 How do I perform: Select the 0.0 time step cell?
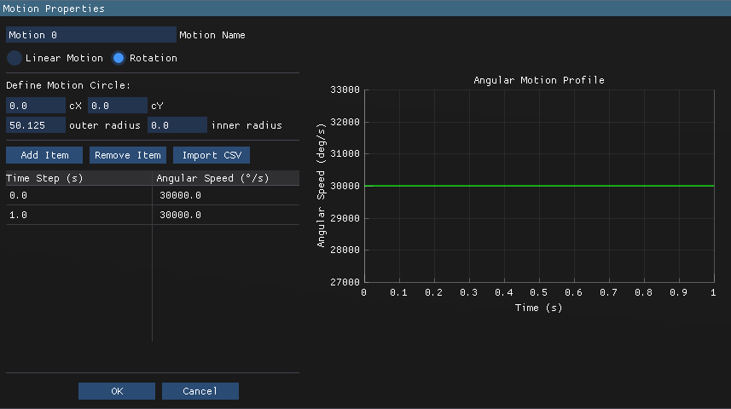78,195
